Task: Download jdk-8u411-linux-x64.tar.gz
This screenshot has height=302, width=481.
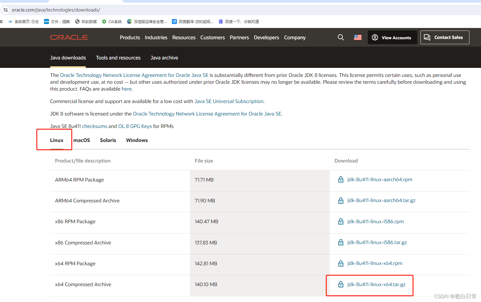Action: pyautogui.click(x=377, y=284)
